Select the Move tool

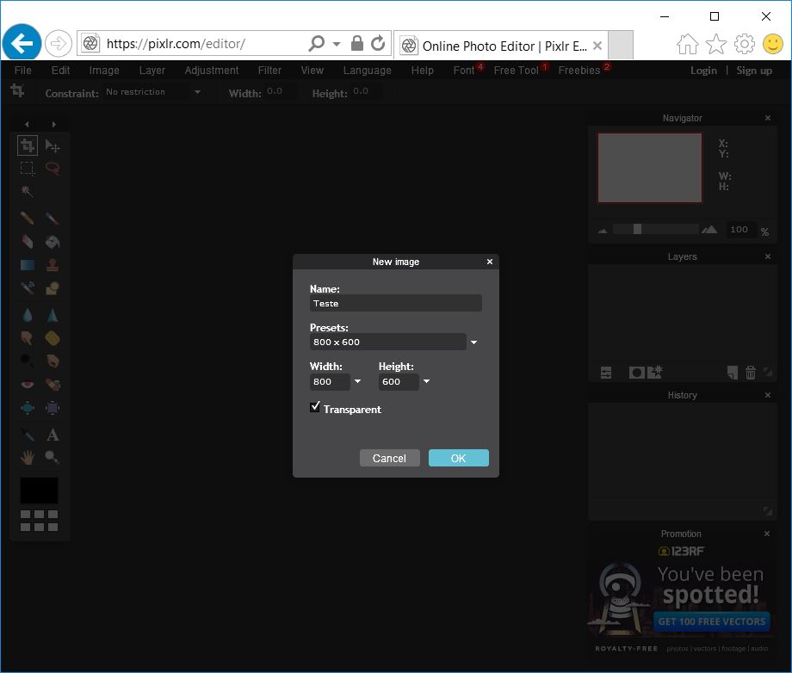(53, 145)
